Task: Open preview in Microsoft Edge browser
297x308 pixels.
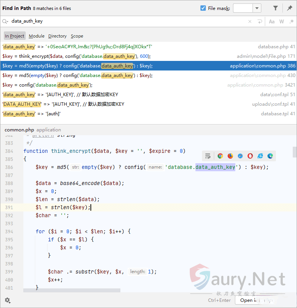Action: [x=270, y=156]
